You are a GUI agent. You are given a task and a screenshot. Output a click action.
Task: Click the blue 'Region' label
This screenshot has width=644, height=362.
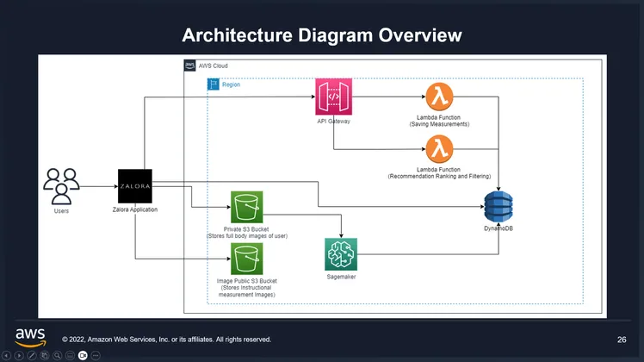coord(232,84)
